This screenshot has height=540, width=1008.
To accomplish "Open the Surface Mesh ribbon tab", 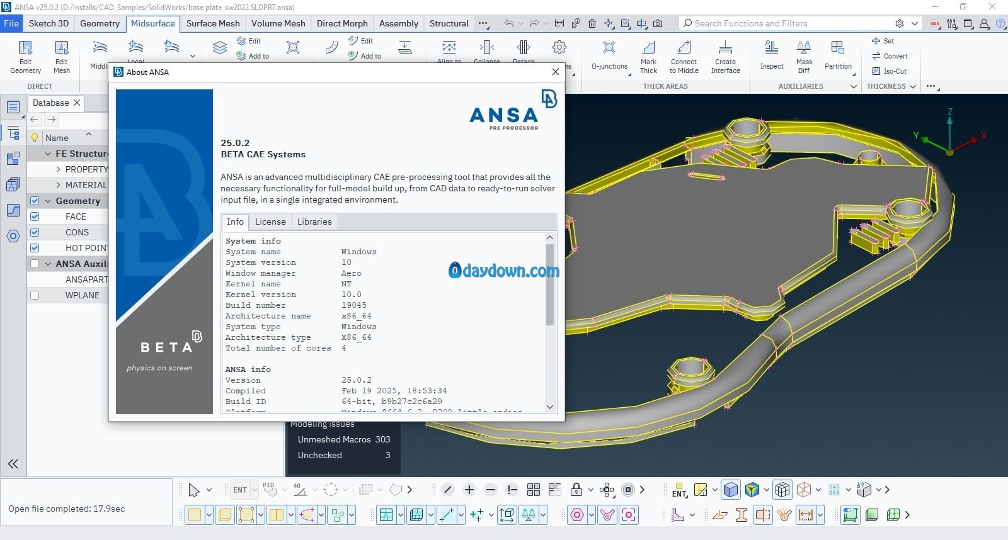I will coord(213,23).
